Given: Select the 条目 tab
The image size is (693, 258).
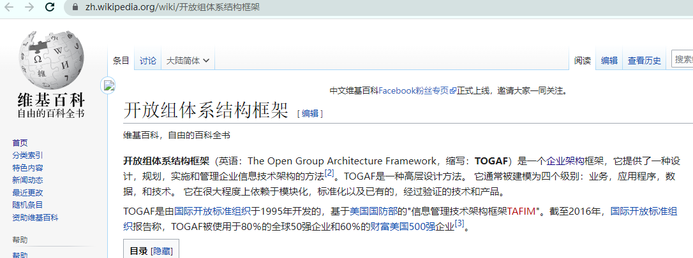Looking at the screenshot, I should (x=121, y=61).
